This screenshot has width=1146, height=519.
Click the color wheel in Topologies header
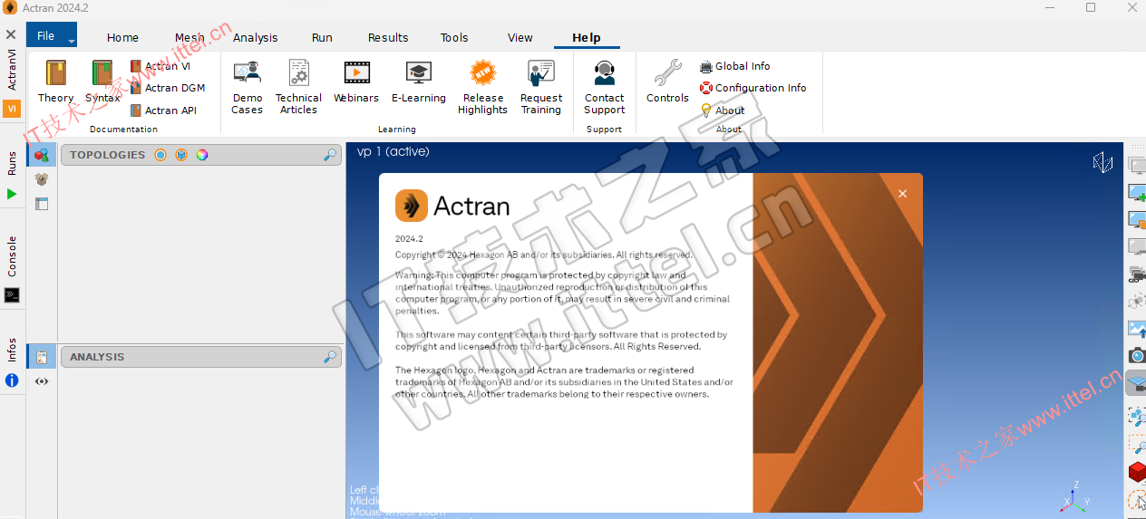click(202, 155)
